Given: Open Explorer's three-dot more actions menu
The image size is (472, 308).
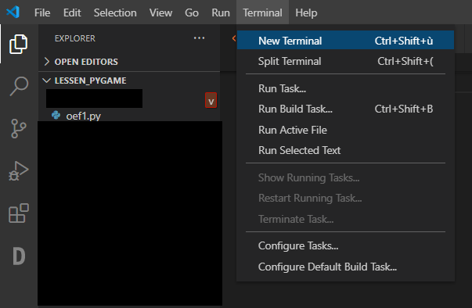Looking at the screenshot, I should click(199, 38).
